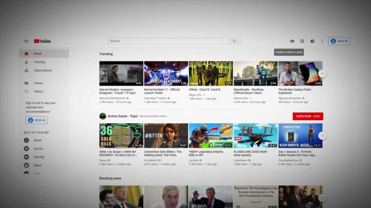Screen dimensions: 371x208
Task: Click the YouTube logo
Action: 42,41
